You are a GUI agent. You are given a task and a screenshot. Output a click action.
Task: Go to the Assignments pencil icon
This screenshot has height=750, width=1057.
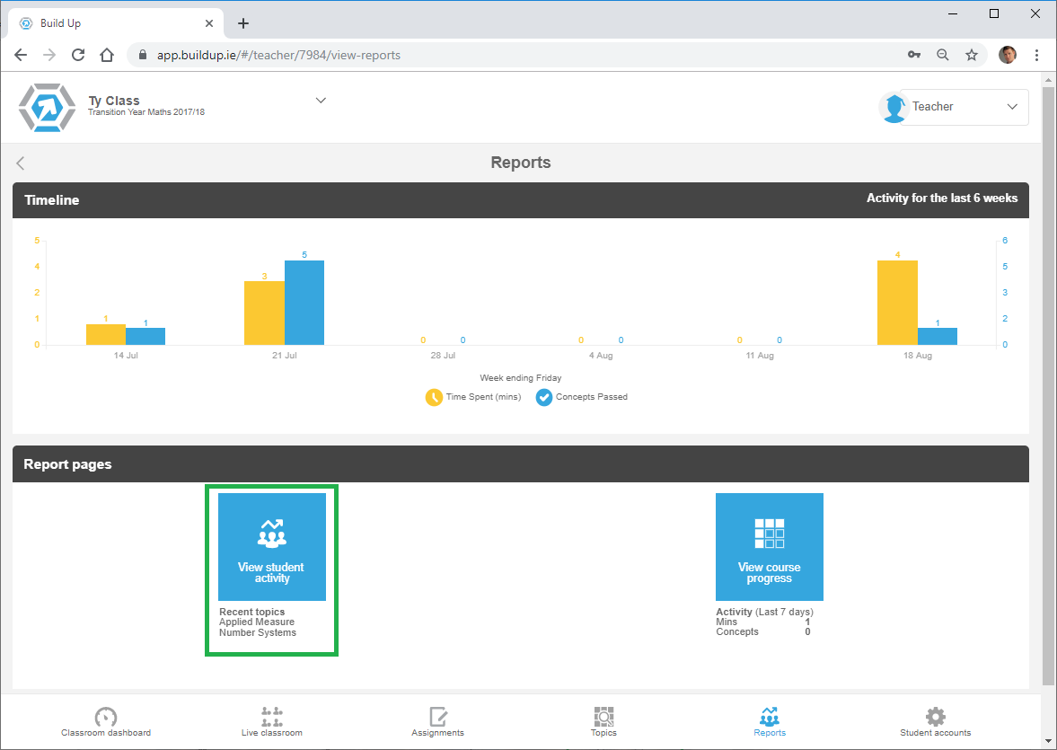point(437,717)
